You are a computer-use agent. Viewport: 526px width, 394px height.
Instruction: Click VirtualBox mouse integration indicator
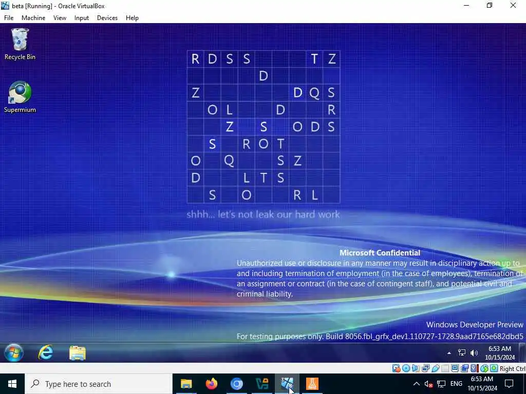[x=484, y=368]
